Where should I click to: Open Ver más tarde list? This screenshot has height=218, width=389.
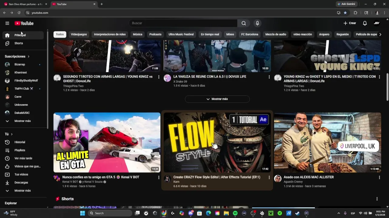(x=23, y=158)
